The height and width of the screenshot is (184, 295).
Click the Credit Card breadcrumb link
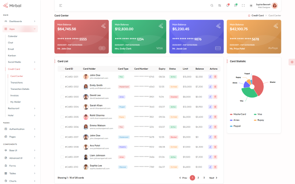click(257, 15)
